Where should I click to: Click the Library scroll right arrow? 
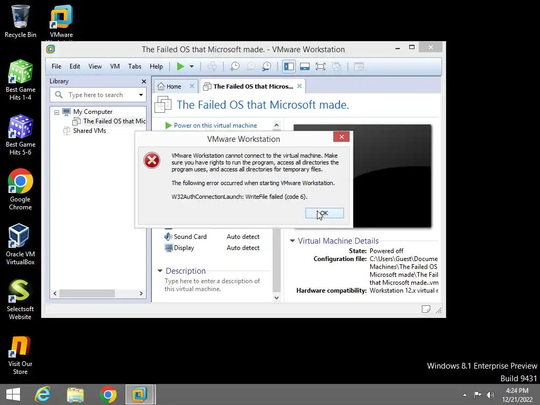point(141,293)
